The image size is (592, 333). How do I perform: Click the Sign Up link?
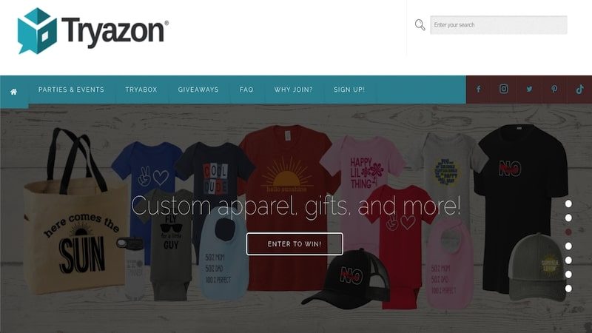click(349, 90)
